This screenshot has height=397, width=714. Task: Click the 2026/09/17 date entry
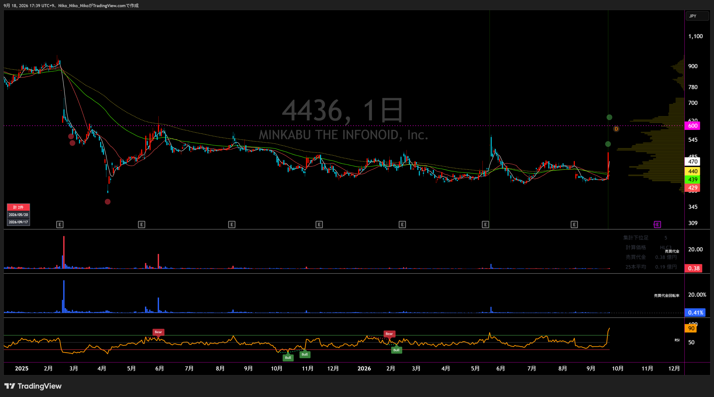18,222
